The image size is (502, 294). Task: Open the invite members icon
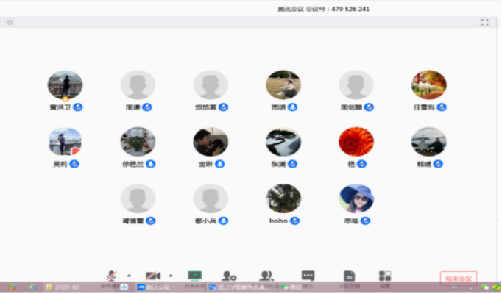pos(230,276)
